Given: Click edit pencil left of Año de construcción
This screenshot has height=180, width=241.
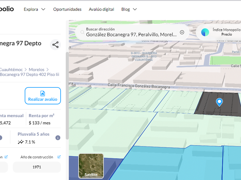Looking at the screenshot, I should [6, 157].
